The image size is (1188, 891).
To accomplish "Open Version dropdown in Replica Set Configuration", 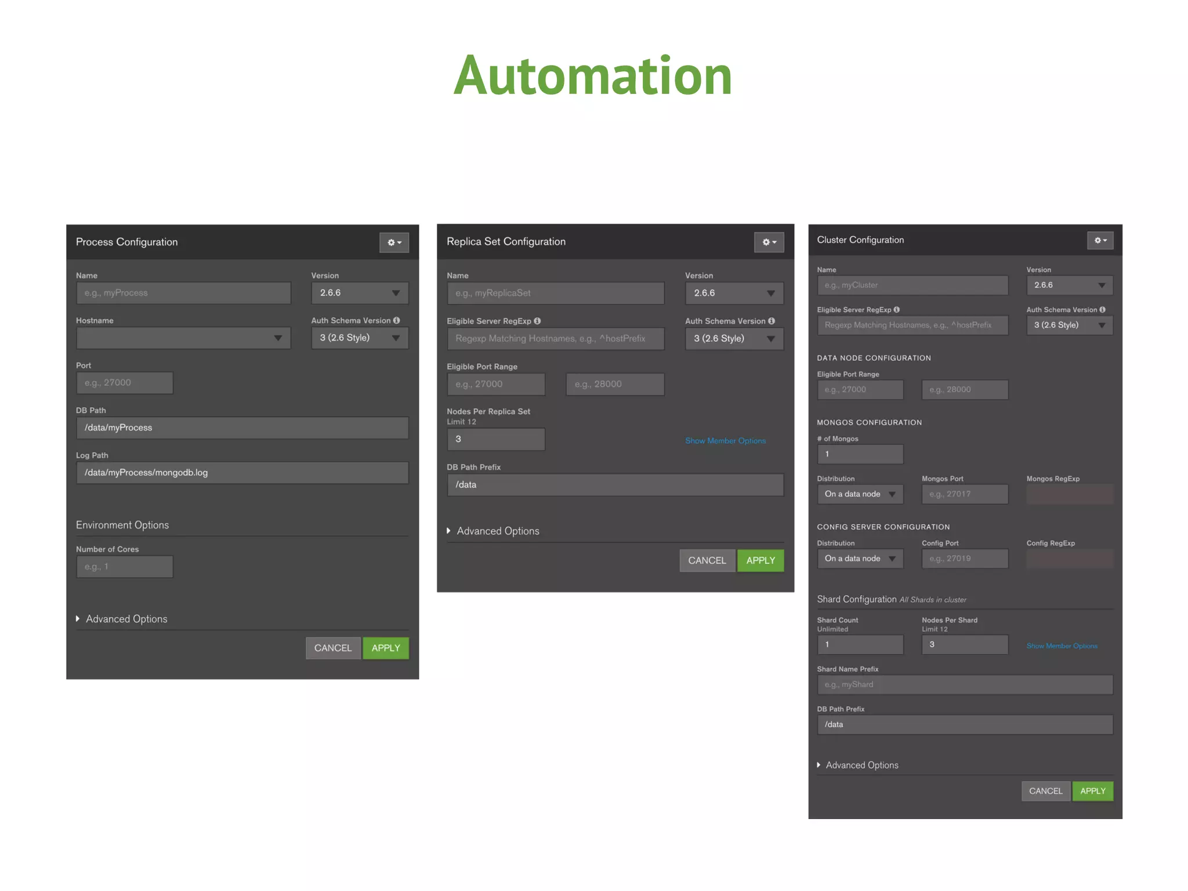I will 734,294.
